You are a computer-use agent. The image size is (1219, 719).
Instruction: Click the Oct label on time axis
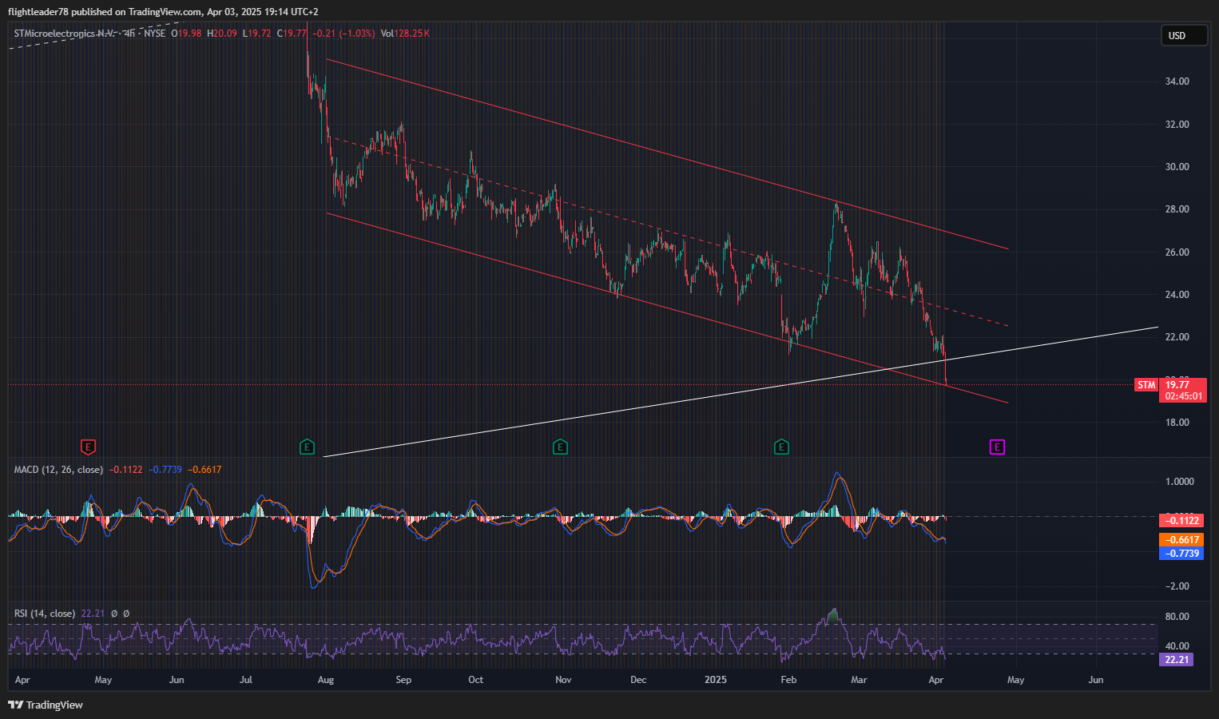(476, 681)
